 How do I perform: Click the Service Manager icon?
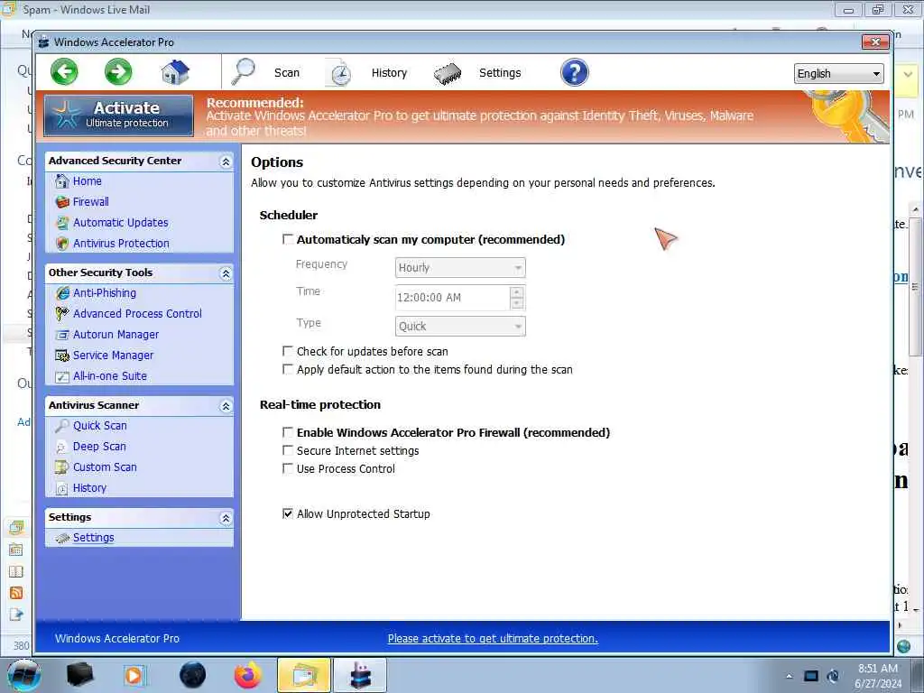pyautogui.click(x=62, y=356)
